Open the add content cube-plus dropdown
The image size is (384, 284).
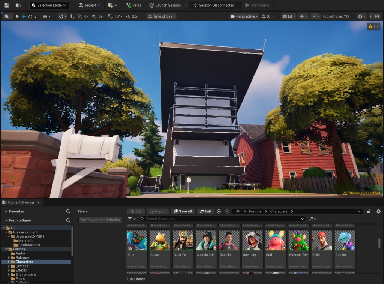pyautogui.click(x=112, y=5)
